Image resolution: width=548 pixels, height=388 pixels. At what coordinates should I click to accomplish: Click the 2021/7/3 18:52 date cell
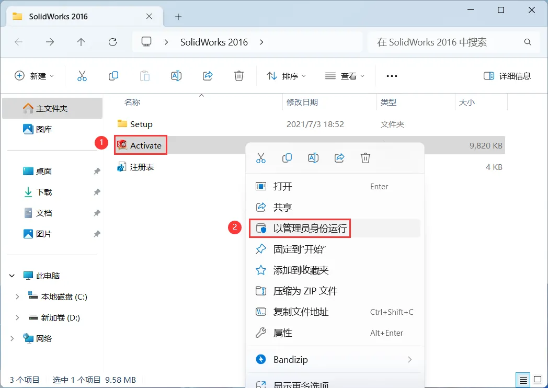point(315,124)
